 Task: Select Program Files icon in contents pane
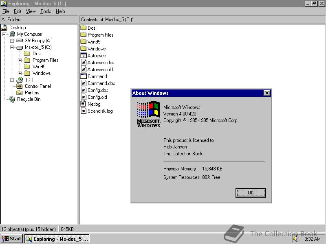coord(84,35)
